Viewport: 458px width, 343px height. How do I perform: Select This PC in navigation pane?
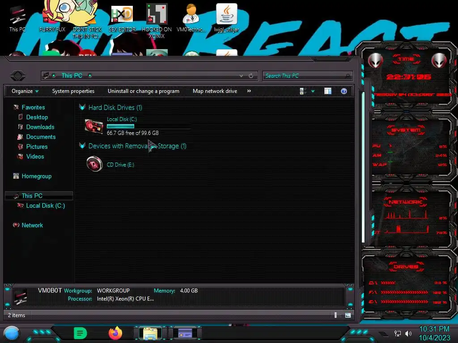(39, 196)
